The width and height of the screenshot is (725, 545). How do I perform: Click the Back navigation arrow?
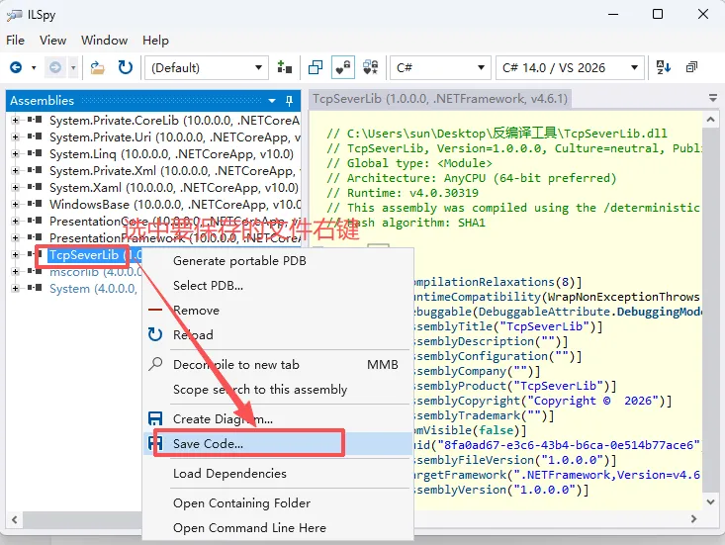[16, 67]
